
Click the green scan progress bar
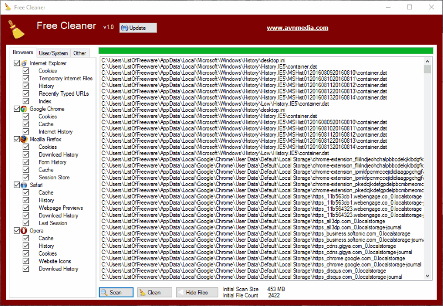click(266, 51)
